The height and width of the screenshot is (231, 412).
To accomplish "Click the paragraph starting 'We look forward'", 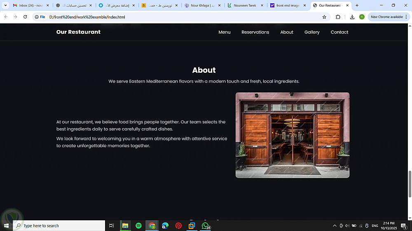I will (142, 142).
